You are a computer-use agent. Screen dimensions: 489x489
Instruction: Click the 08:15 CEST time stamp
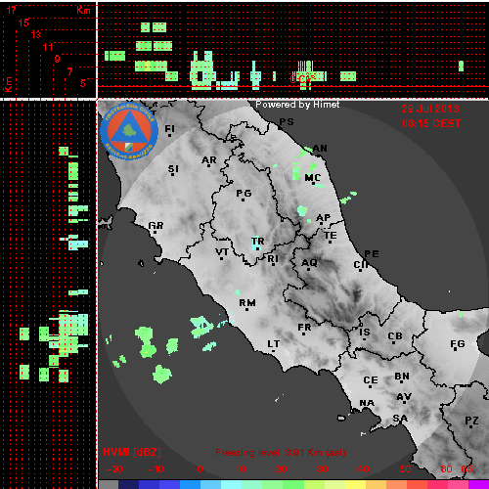[x=431, y=123]
